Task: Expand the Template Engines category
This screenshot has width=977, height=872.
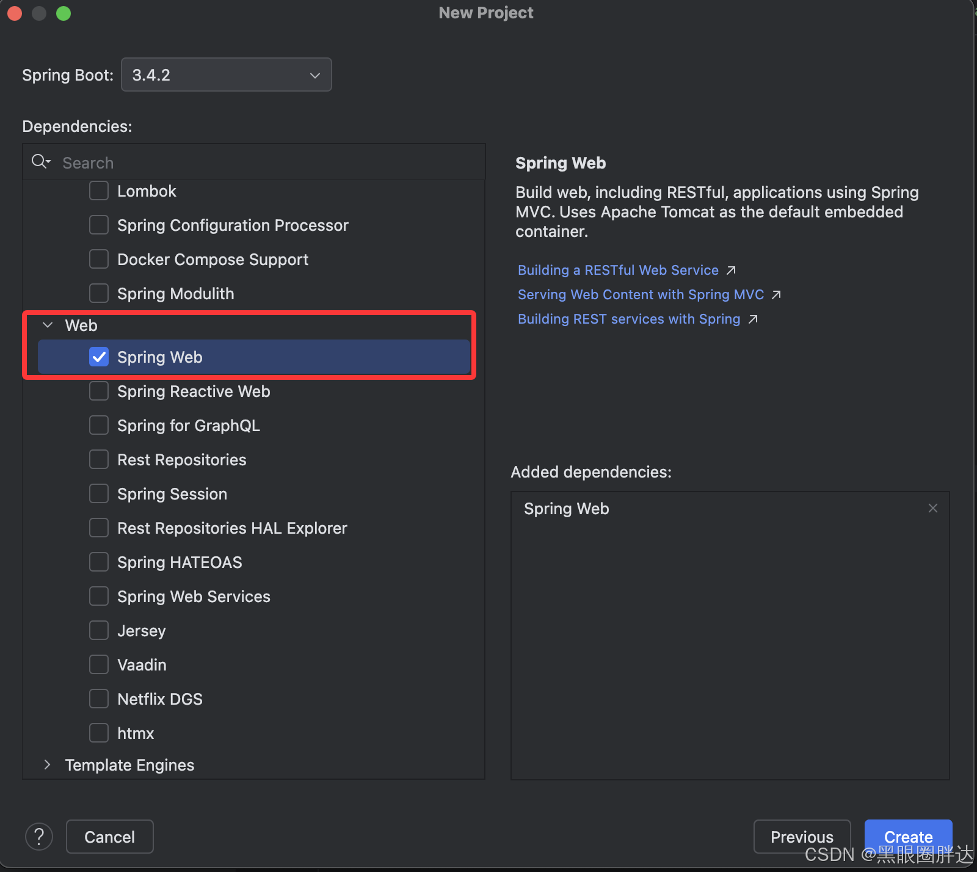Action: 48,765
